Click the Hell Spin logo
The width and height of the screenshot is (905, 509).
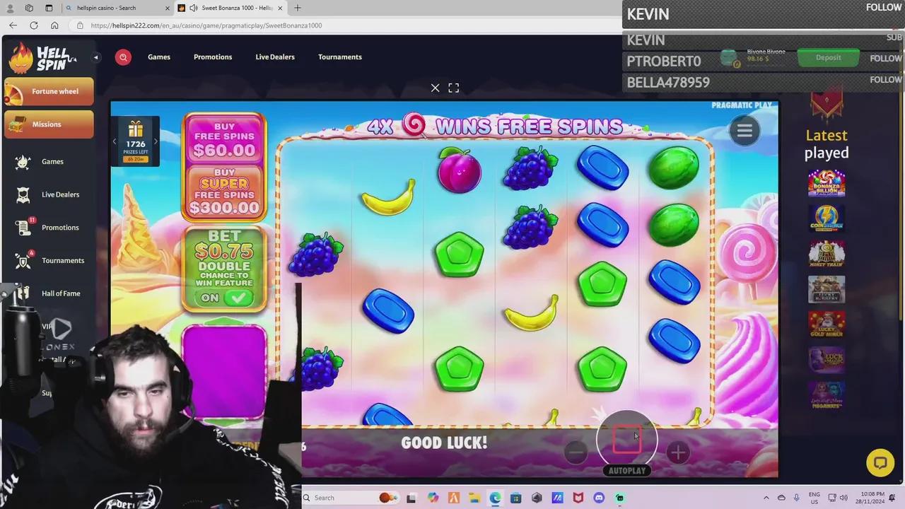pos(42,58)
